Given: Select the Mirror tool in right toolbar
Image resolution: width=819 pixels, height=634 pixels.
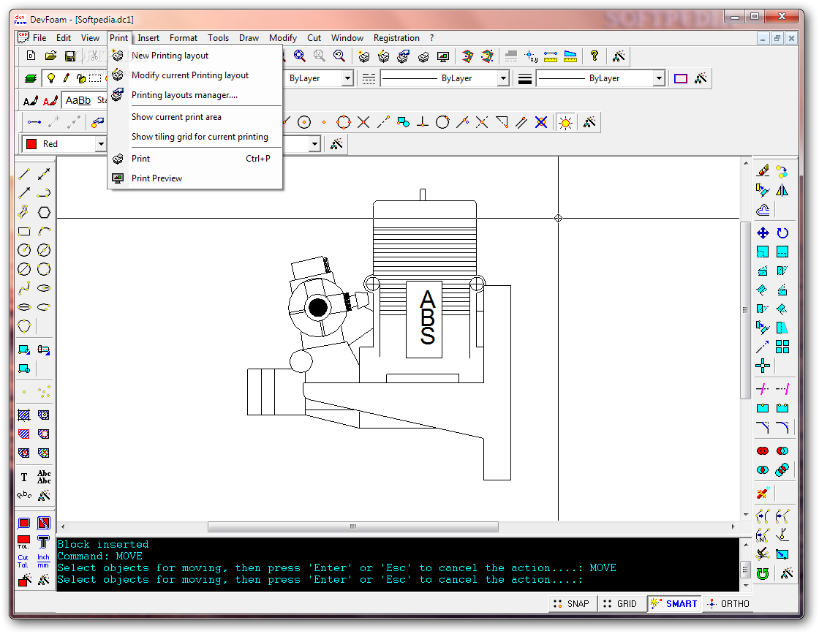Looking at the screenshot, I should 782,191.
